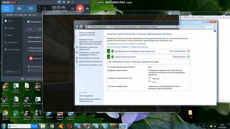The width and height of the screenshot is (230, 129).
Task: Open Epic Games Launcher desktop shortcut
Action: [x=27, y=101]
